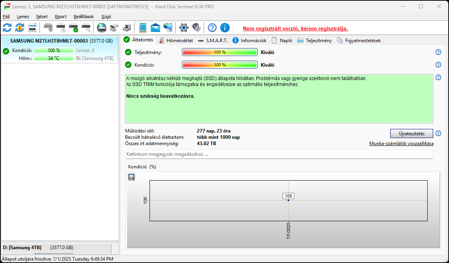This screenshot has width=449, height=263.
Task: Open the Nézet menu
Action: tap(42, 17)
